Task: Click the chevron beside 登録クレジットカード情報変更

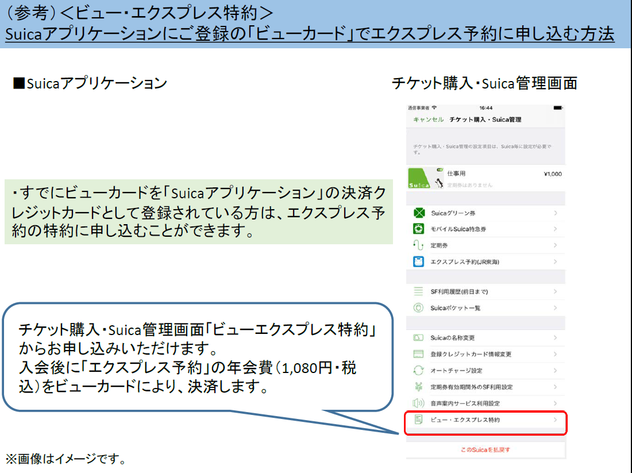Action: [x=556, y=354]
